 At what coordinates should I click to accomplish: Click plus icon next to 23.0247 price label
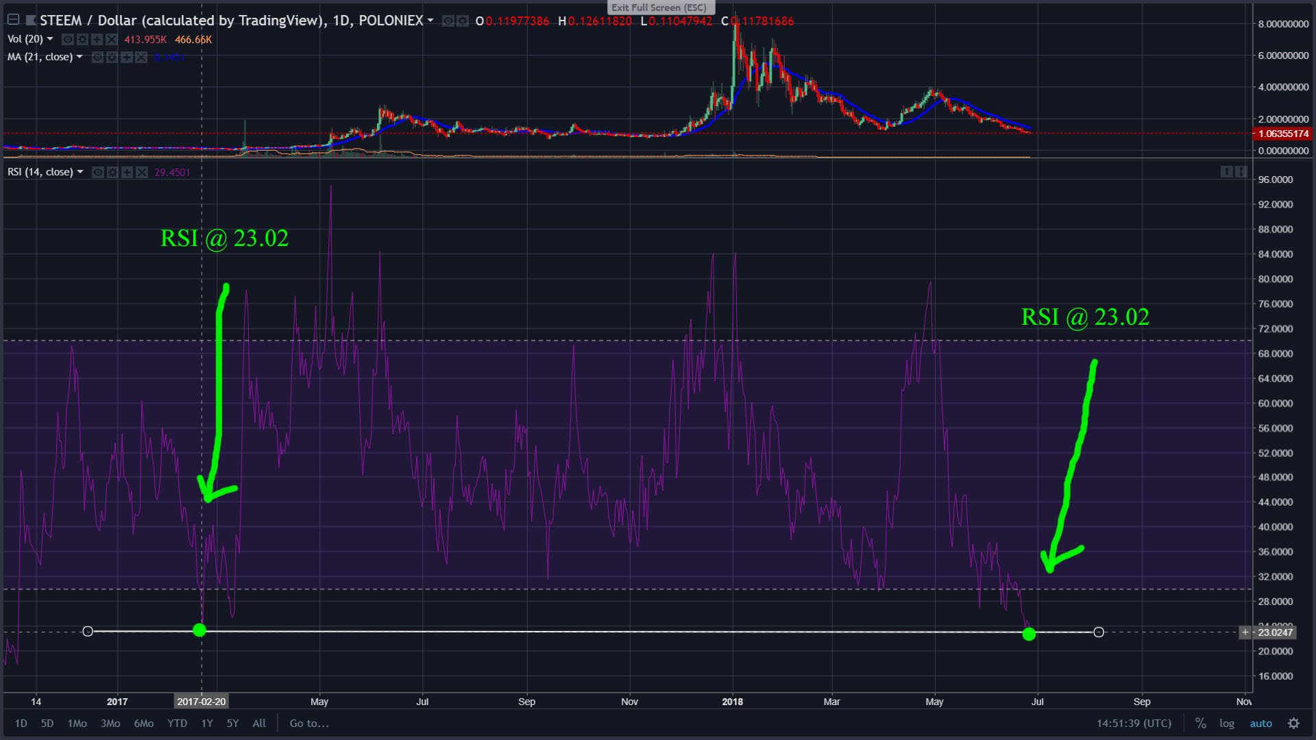tap(1245, 632)
